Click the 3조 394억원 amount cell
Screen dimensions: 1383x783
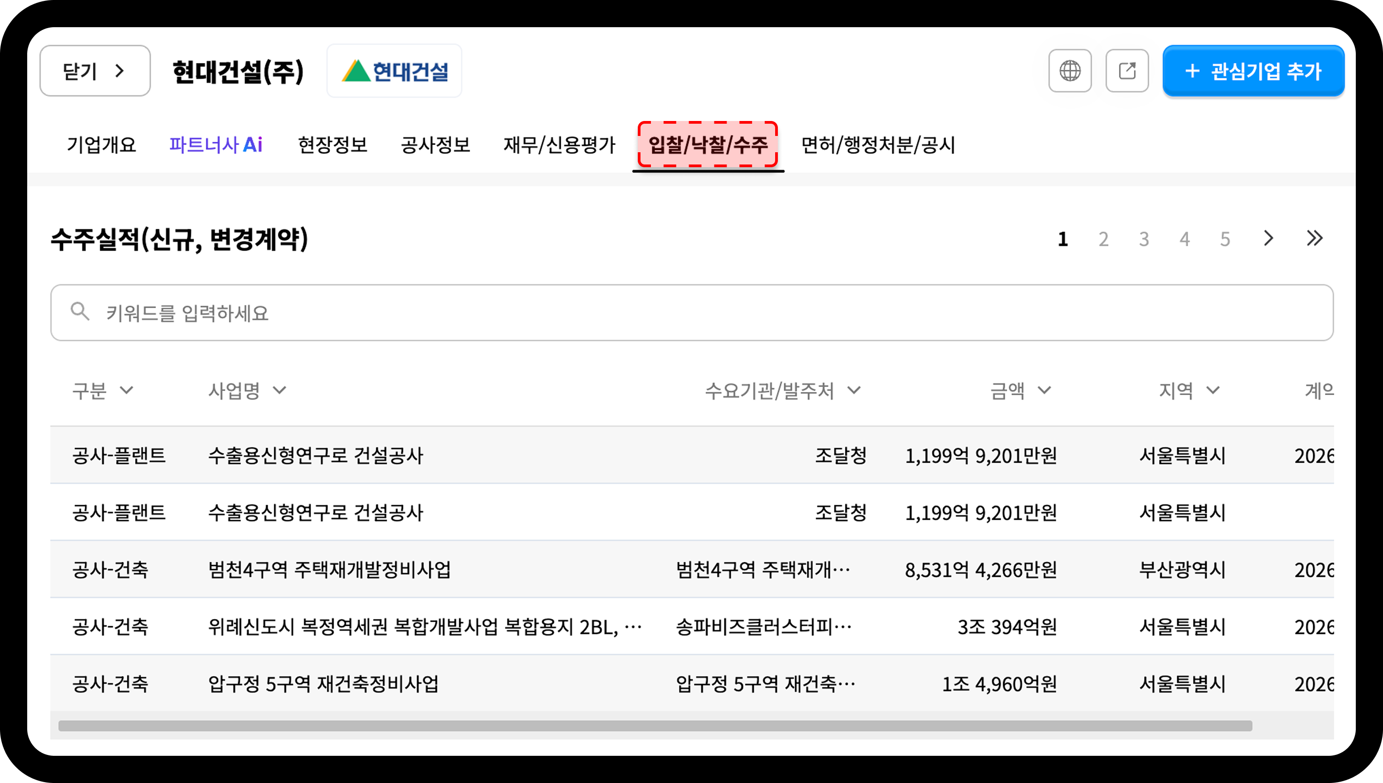coord(1007,627)
